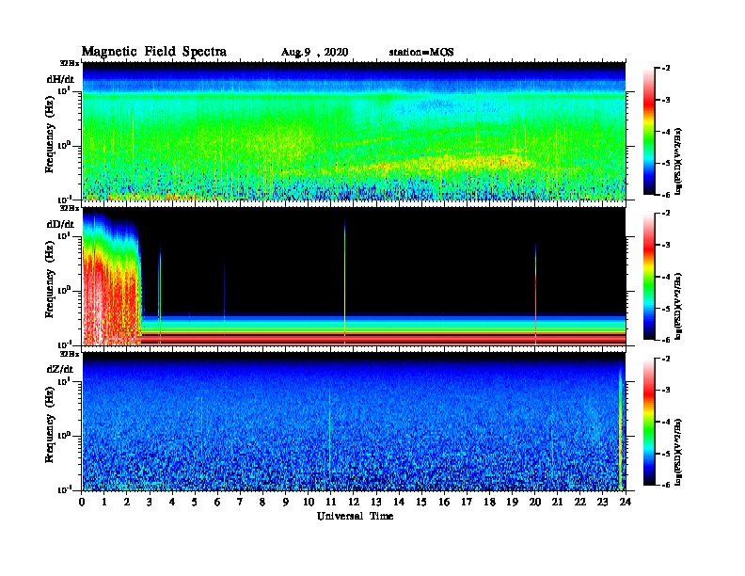The height and width of the screenshot is (576, 745).
Task: Click the '-4' label on dD/dt color bar
Action: (x=665, y=277)
